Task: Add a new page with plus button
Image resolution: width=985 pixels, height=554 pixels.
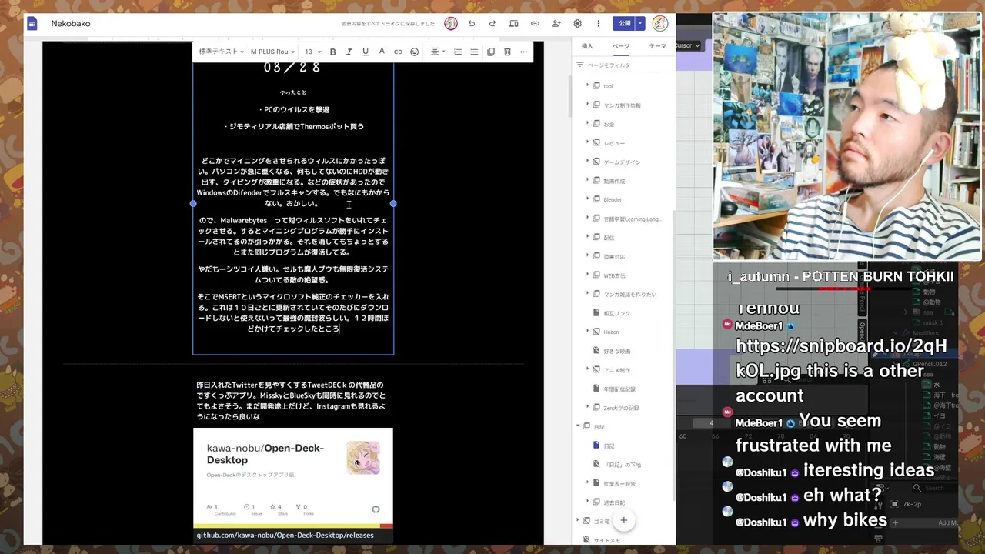Action: click(x=623, y=520)
